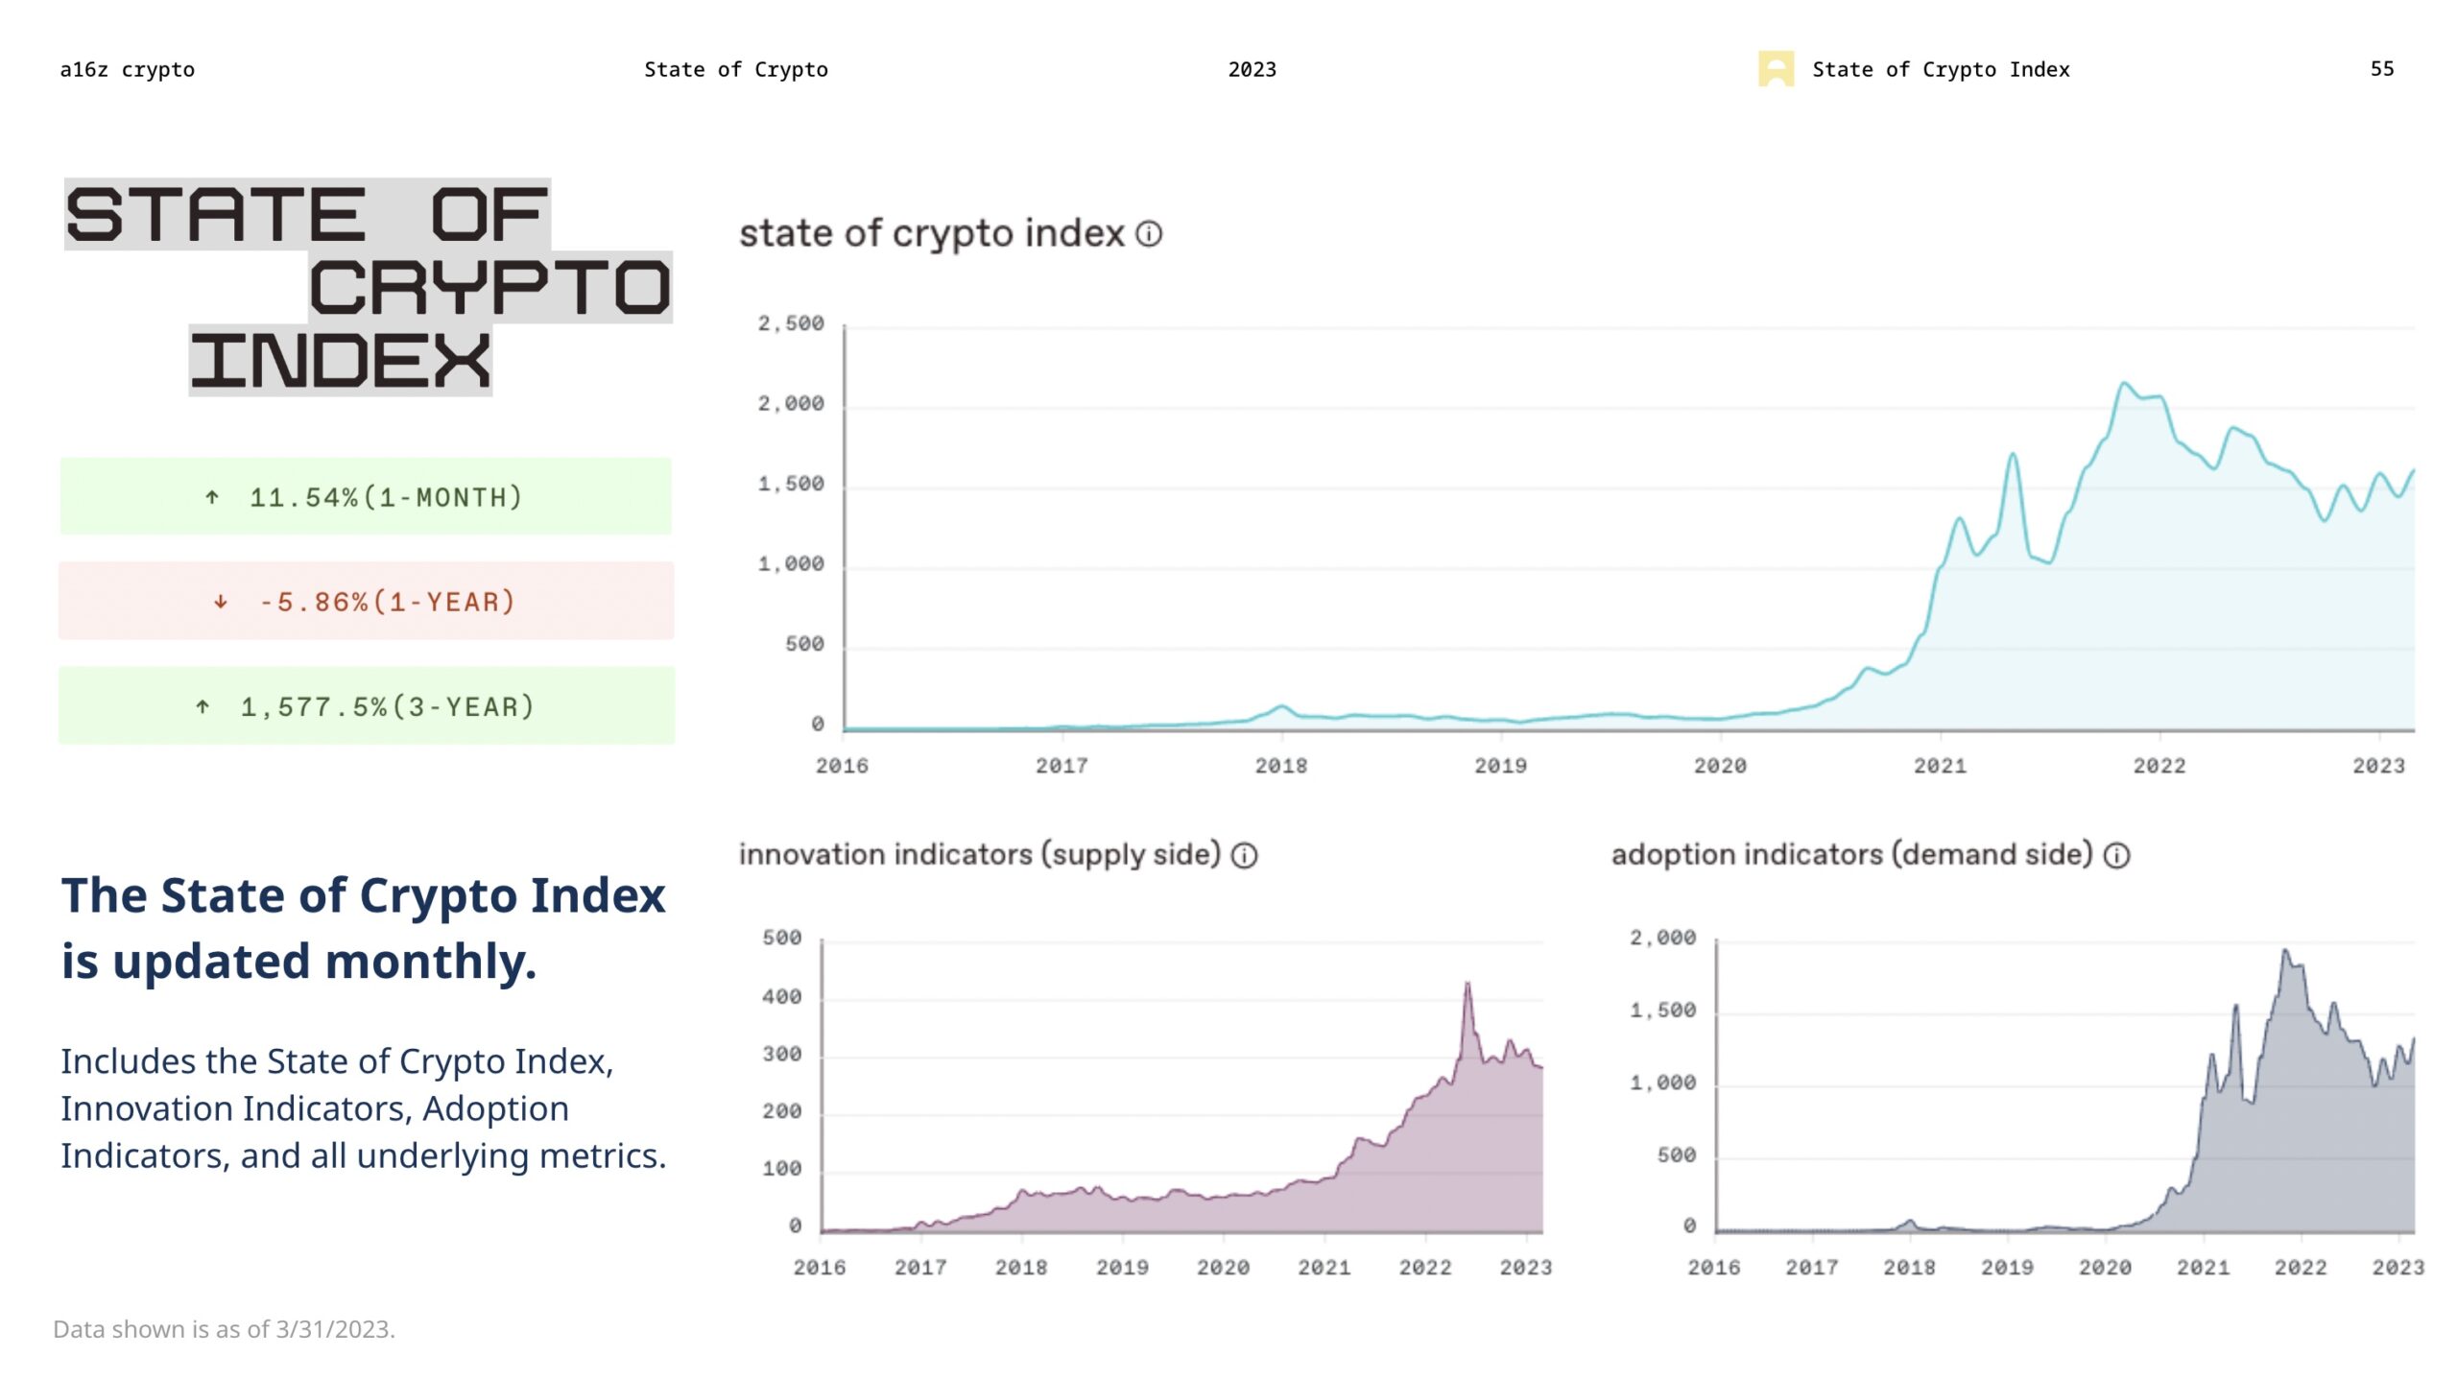Click the down arrow on 1-YEAR badge
Screen dimensions: 2457x1380
pyautogui.click(x=223, y=601)
